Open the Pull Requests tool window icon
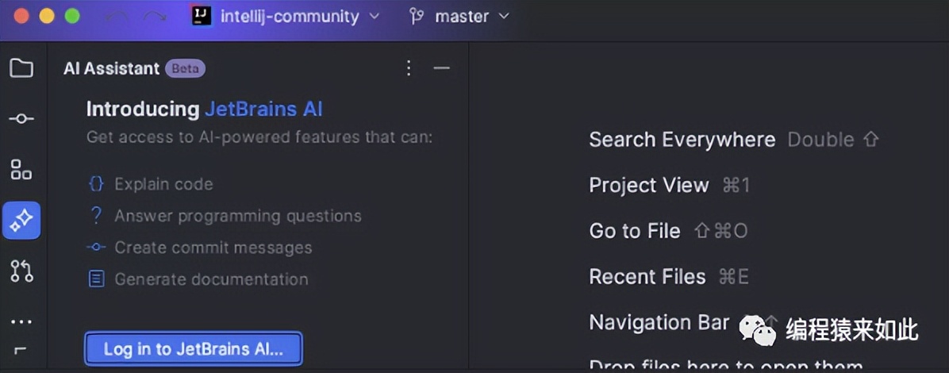Screen dimensions: 949x373 (x=21, y=271)
